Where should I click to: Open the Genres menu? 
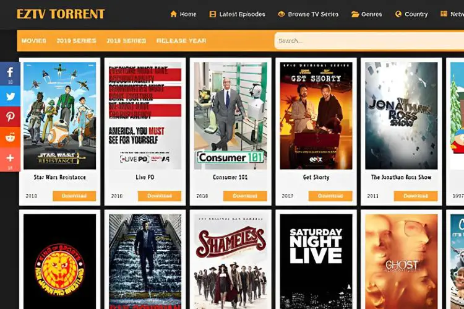[x=371, y=14]
